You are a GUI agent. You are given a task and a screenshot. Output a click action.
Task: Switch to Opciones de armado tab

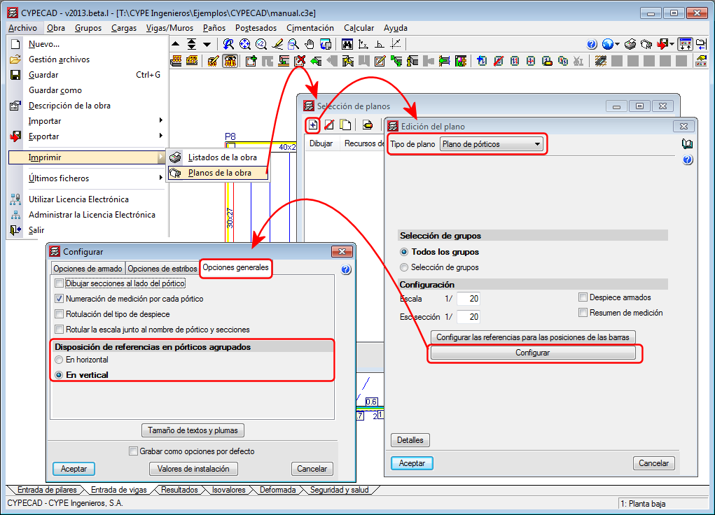88,269
